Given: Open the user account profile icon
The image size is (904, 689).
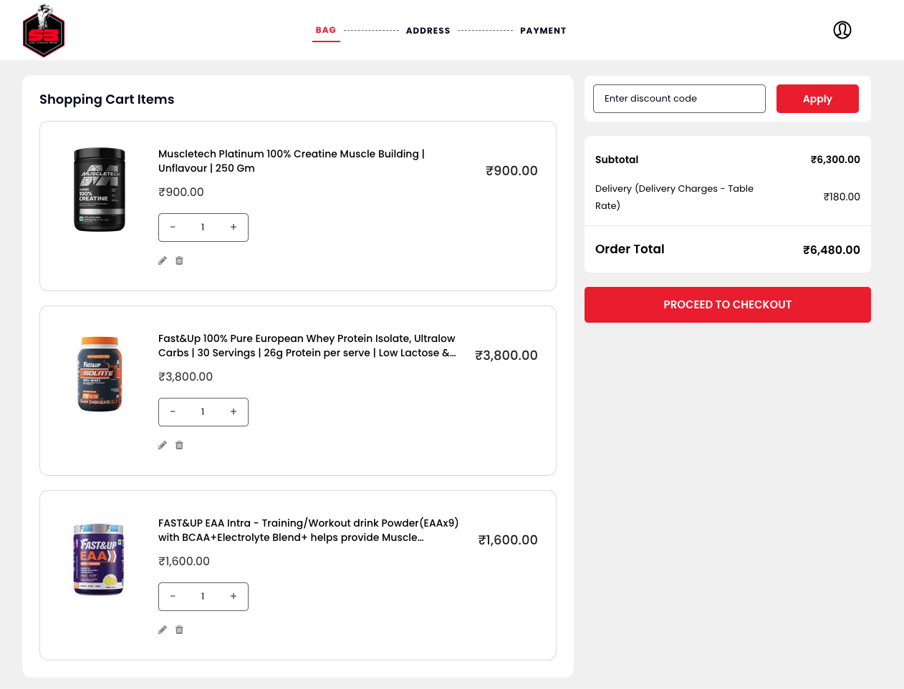Looking at the screenshot, I should click(842, 30).
